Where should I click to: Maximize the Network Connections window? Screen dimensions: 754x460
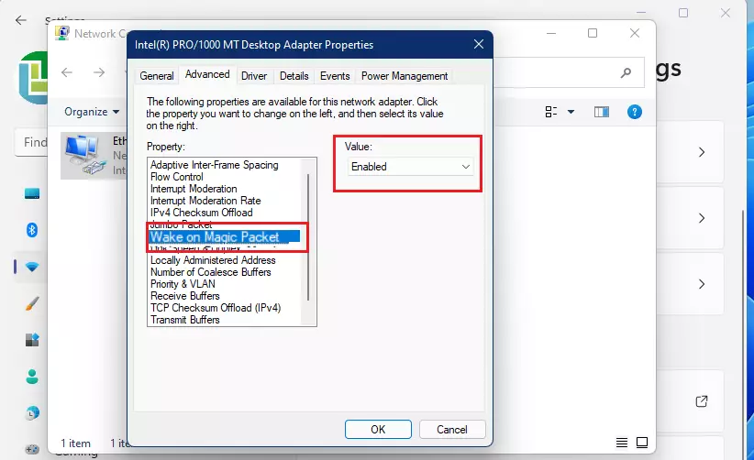pyautogui.click(x=593, y=33)
